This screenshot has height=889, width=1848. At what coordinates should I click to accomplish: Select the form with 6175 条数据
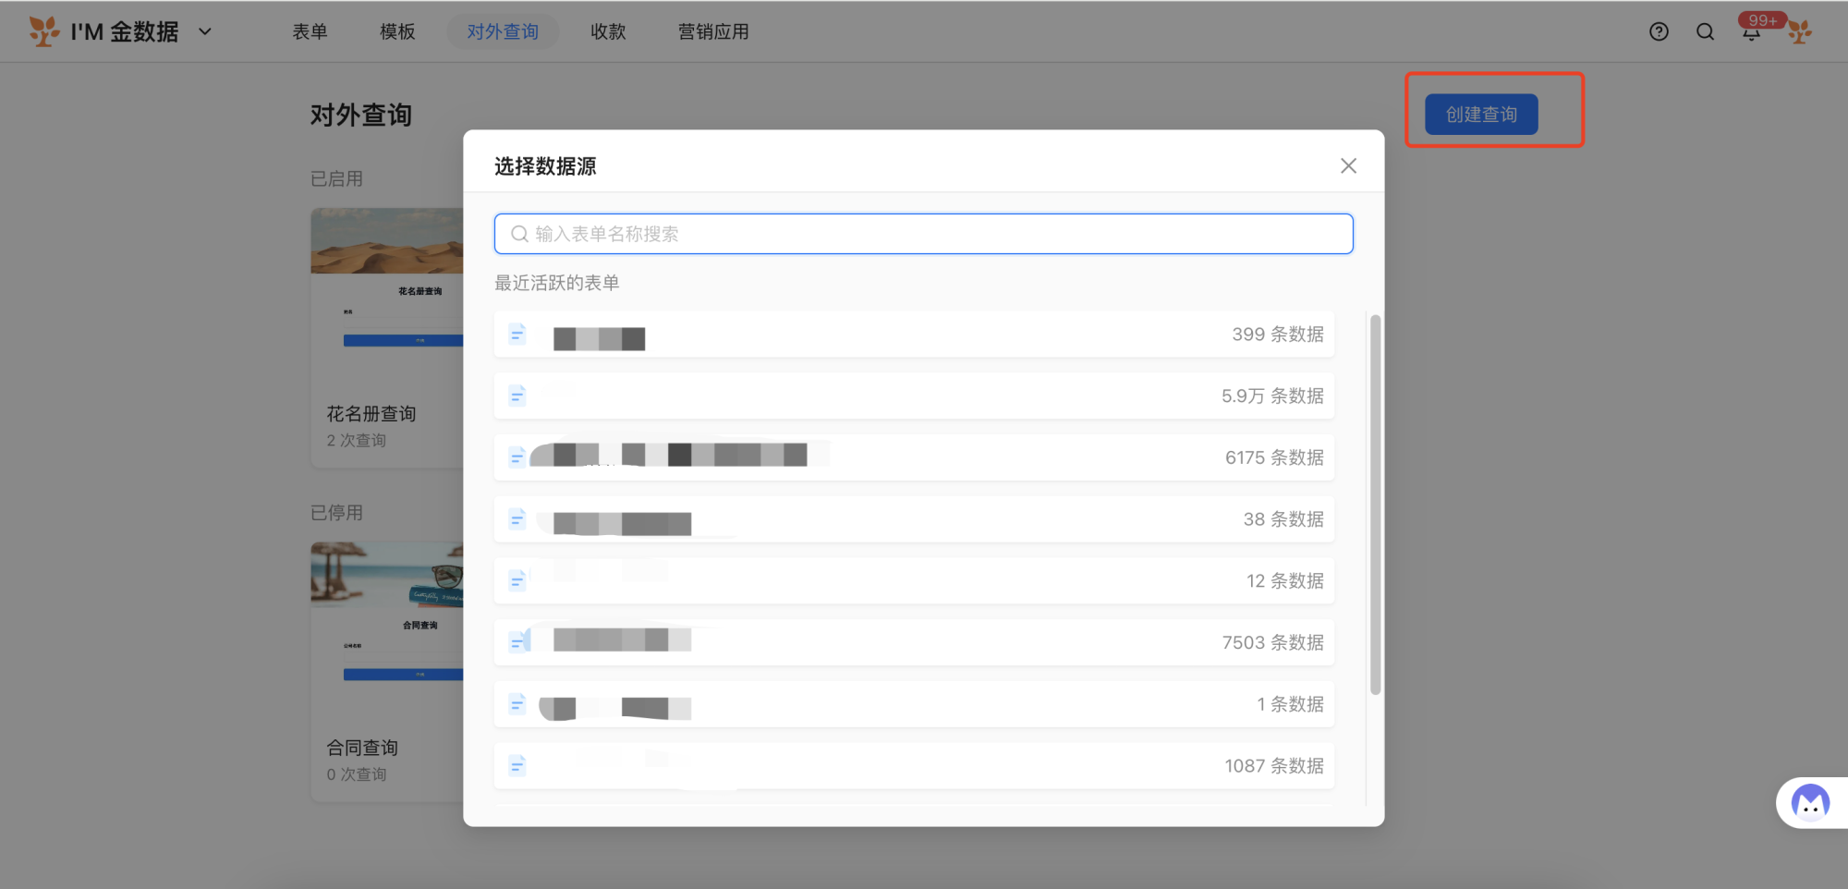(x=914, y=457)
